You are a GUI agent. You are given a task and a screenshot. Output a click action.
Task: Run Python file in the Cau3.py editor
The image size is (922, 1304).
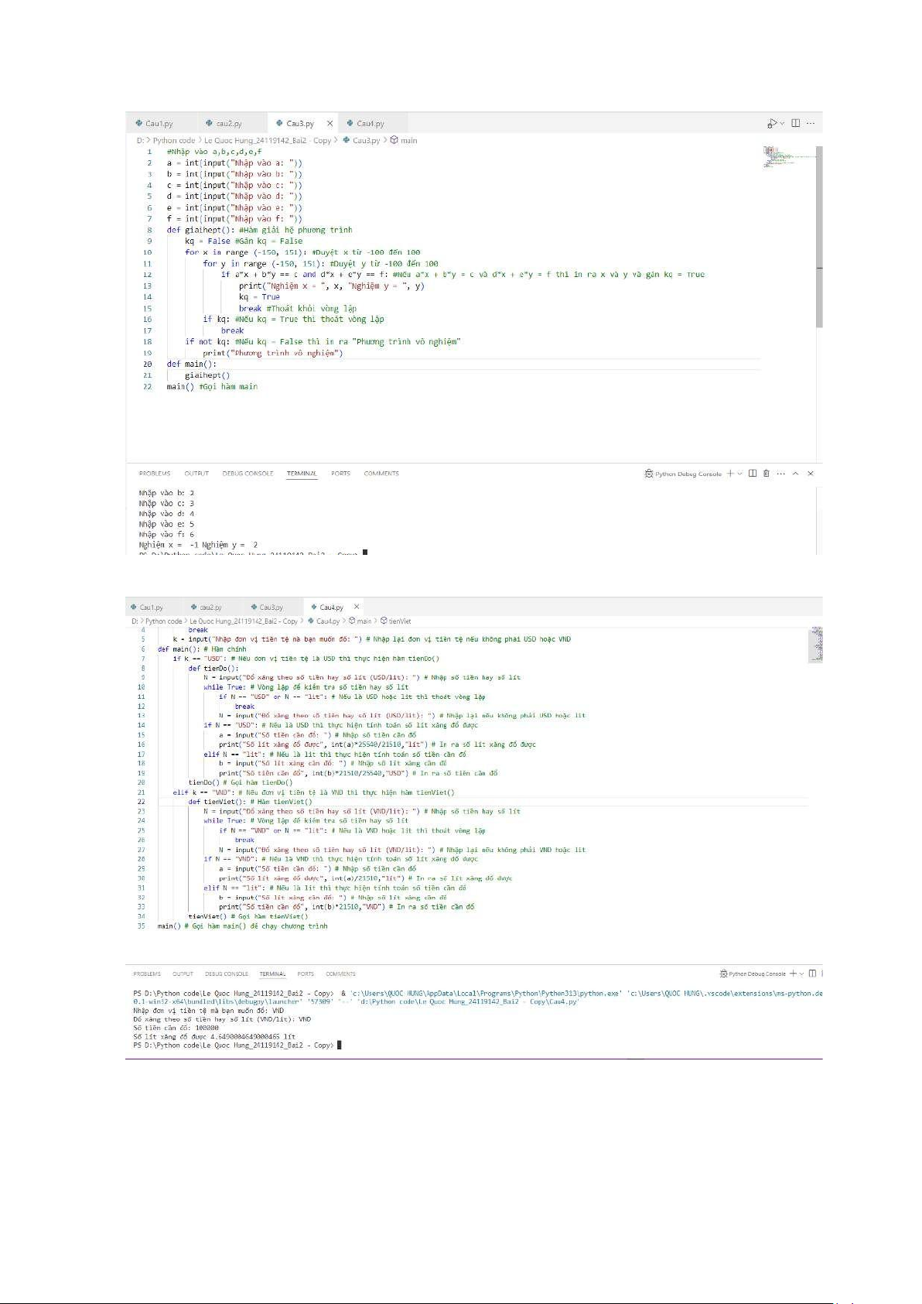771,124
